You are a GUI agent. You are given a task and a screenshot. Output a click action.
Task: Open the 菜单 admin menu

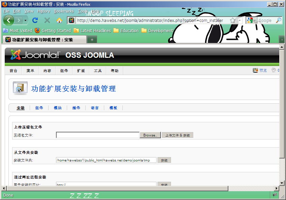(30, 71)
